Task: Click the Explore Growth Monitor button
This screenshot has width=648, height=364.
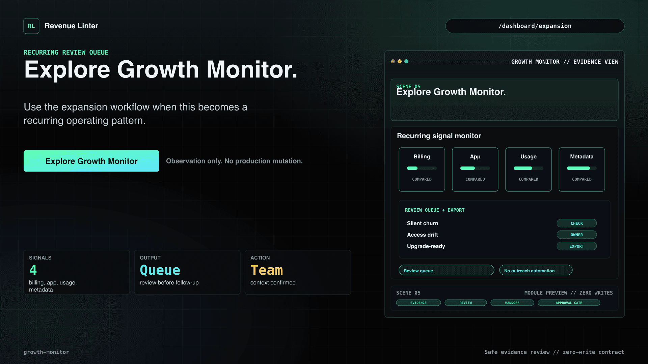Action: (91, 161)
